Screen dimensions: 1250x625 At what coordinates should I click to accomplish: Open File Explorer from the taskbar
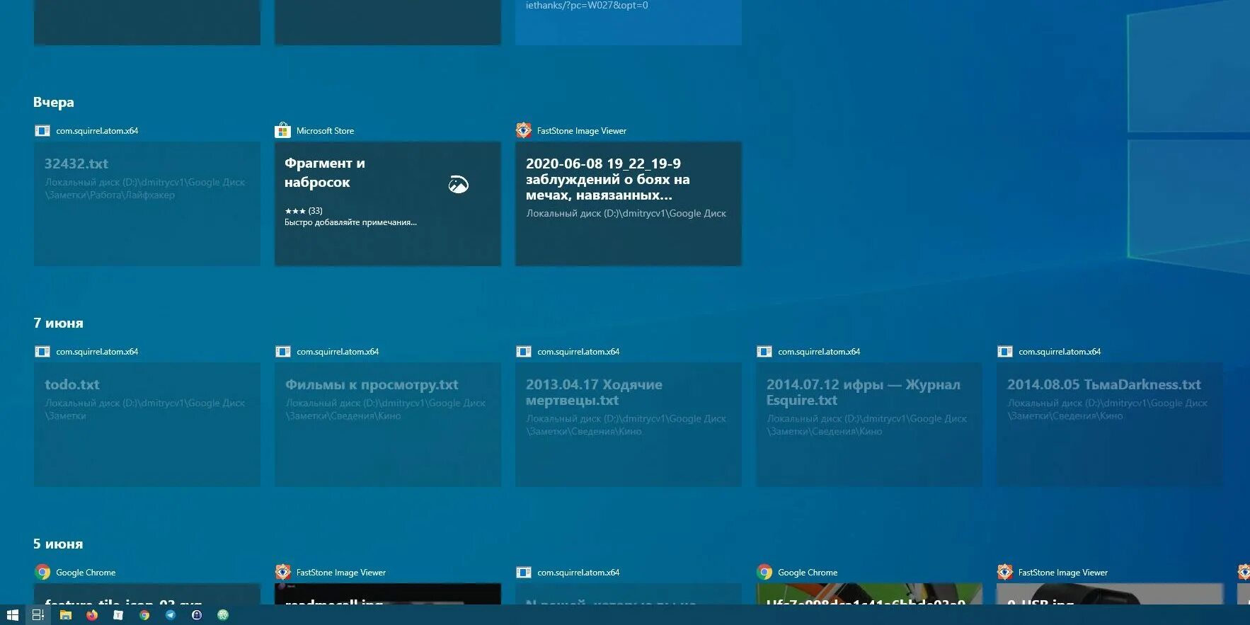click(65, 615)
